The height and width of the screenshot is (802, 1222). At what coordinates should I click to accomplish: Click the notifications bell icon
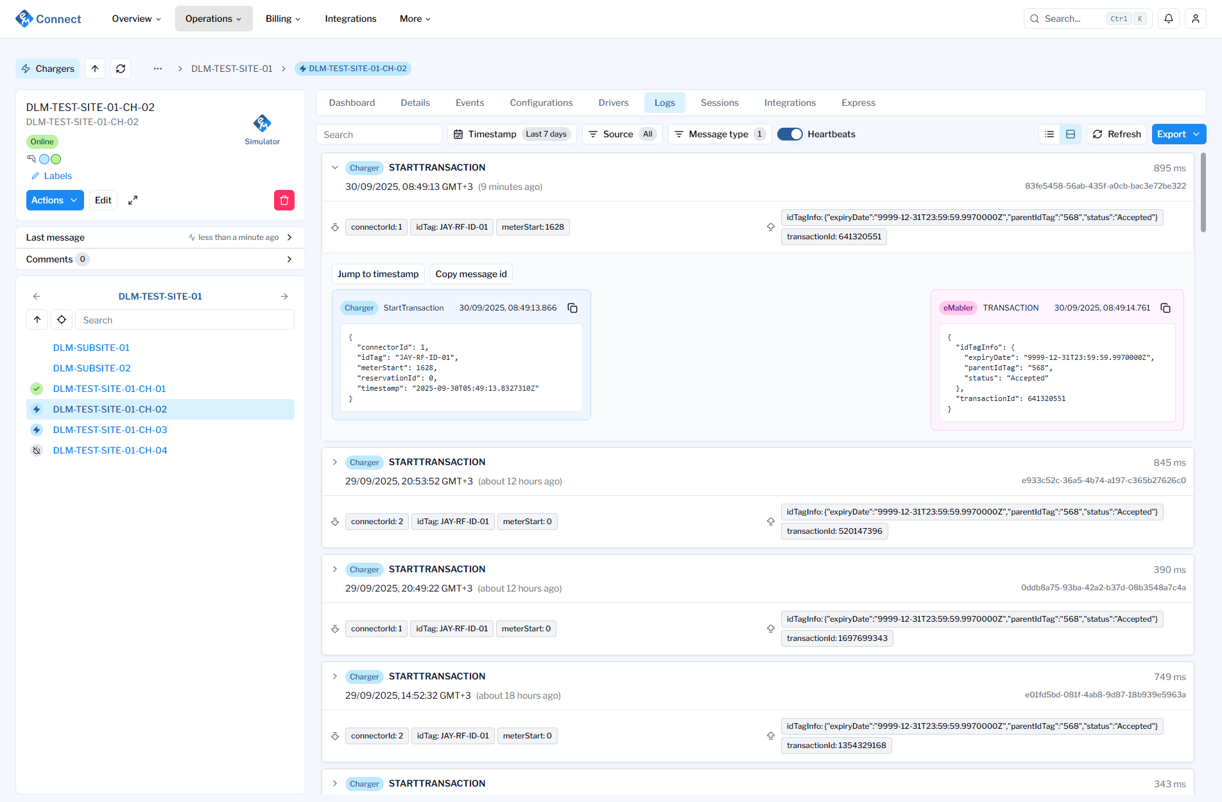[x=1169, y=19]
